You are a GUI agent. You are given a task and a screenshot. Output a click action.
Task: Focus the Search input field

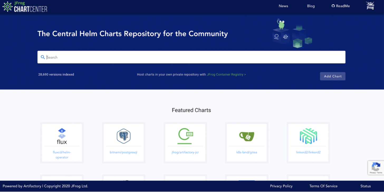(191, 57)
